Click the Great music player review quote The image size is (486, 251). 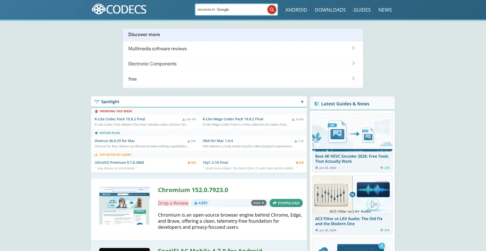pos(250,168)
